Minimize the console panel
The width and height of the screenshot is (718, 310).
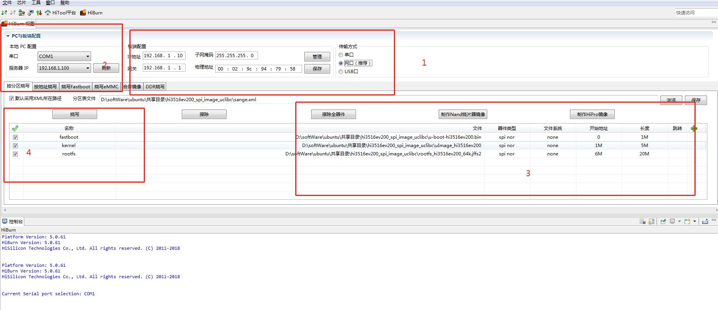(713, 220)
